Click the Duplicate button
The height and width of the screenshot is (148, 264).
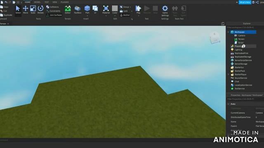click(6, 15)
